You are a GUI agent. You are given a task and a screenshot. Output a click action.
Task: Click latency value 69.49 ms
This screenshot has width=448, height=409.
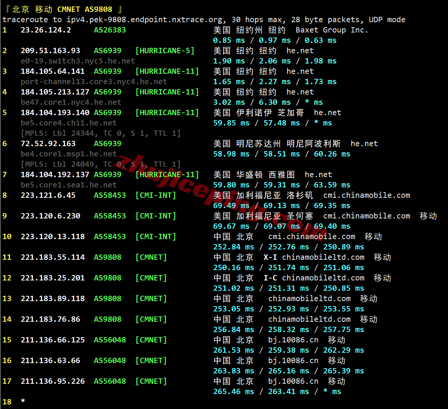(x=231, y=205)
